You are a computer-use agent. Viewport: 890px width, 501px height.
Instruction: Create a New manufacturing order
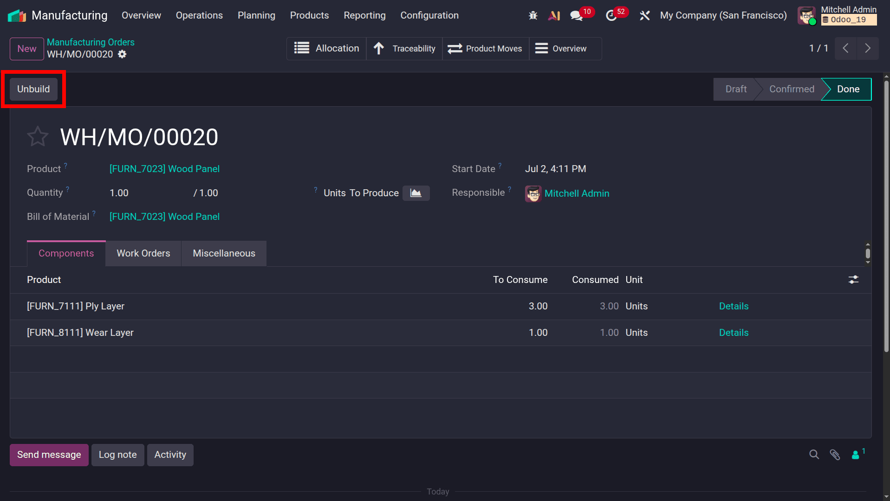(27, 49)
